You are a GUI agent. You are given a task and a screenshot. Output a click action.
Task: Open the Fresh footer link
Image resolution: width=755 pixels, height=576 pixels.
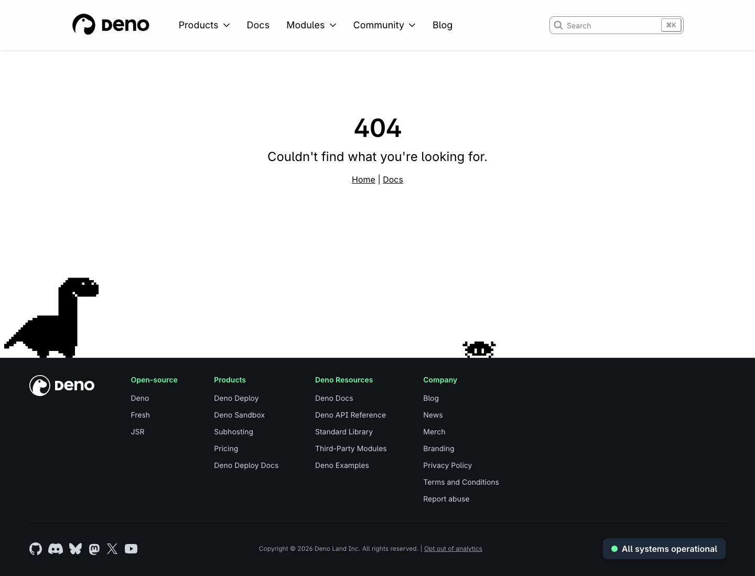click(x=141, y=415)
